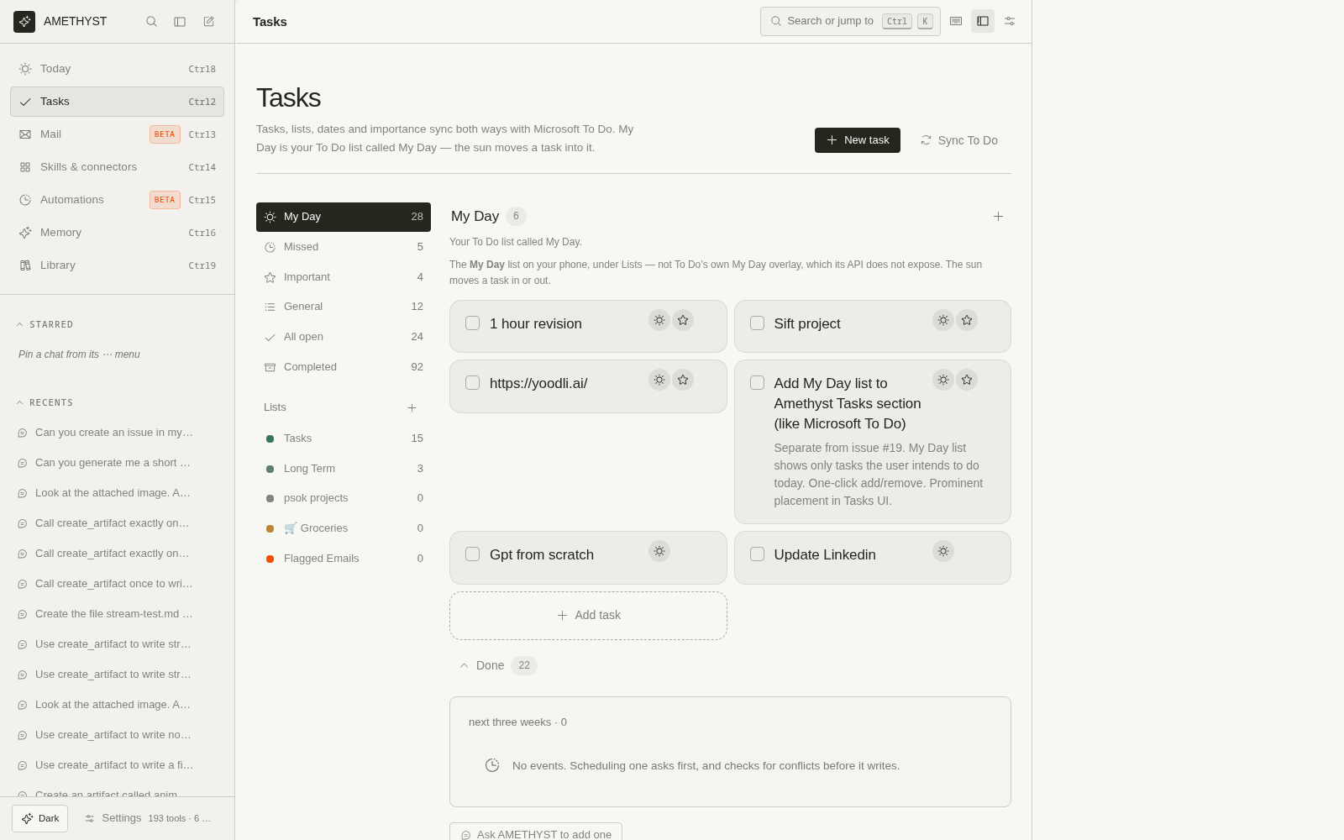Star the Add My Day list task
Image resolution: width=1344 pixels, height=840 pixels.
[x=967, y=380]
